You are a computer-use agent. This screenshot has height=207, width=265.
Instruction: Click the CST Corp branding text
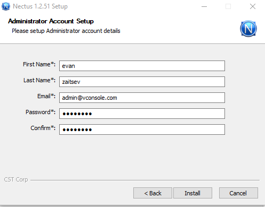tap(16, 179)
